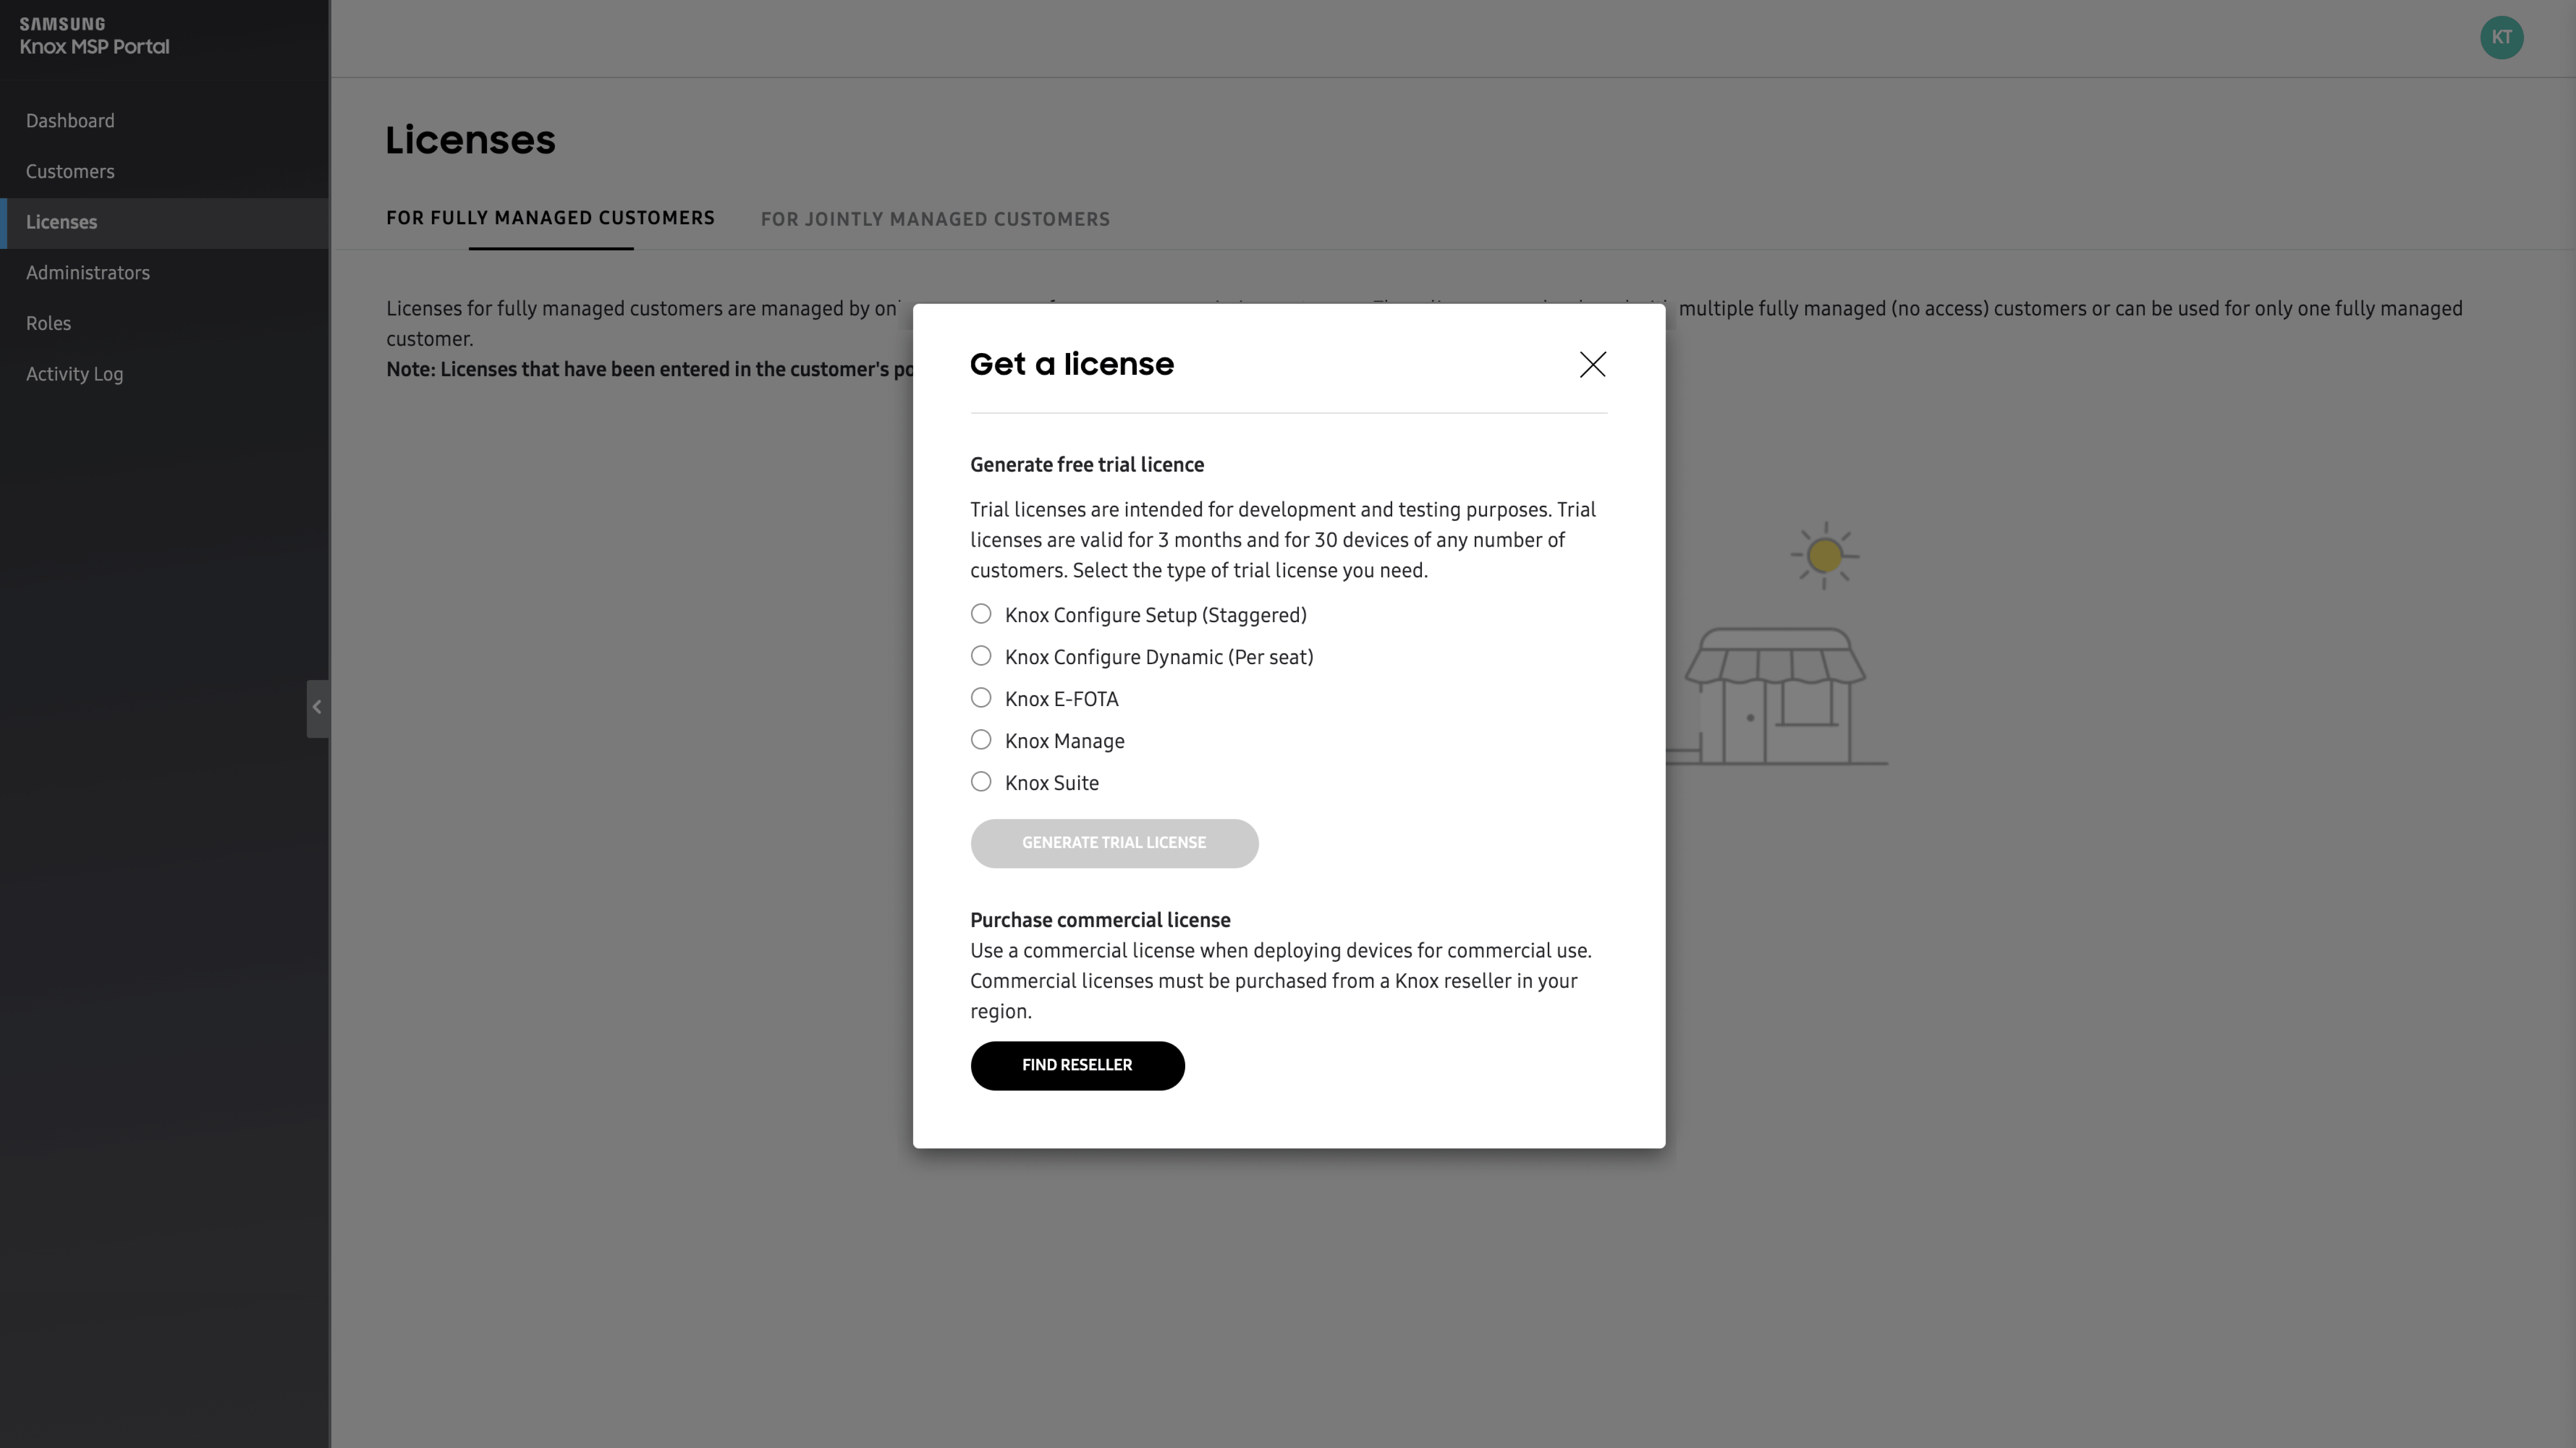The width and height of the screenshot is (2576, 1448).
Task: Open Administrators page from sidebar
Action: [88, 273]
